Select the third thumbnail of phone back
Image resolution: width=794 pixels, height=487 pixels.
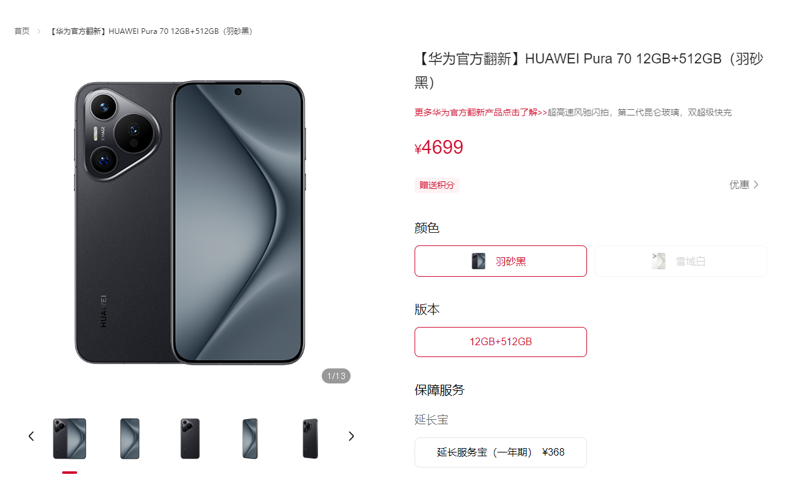coord(190,439)
